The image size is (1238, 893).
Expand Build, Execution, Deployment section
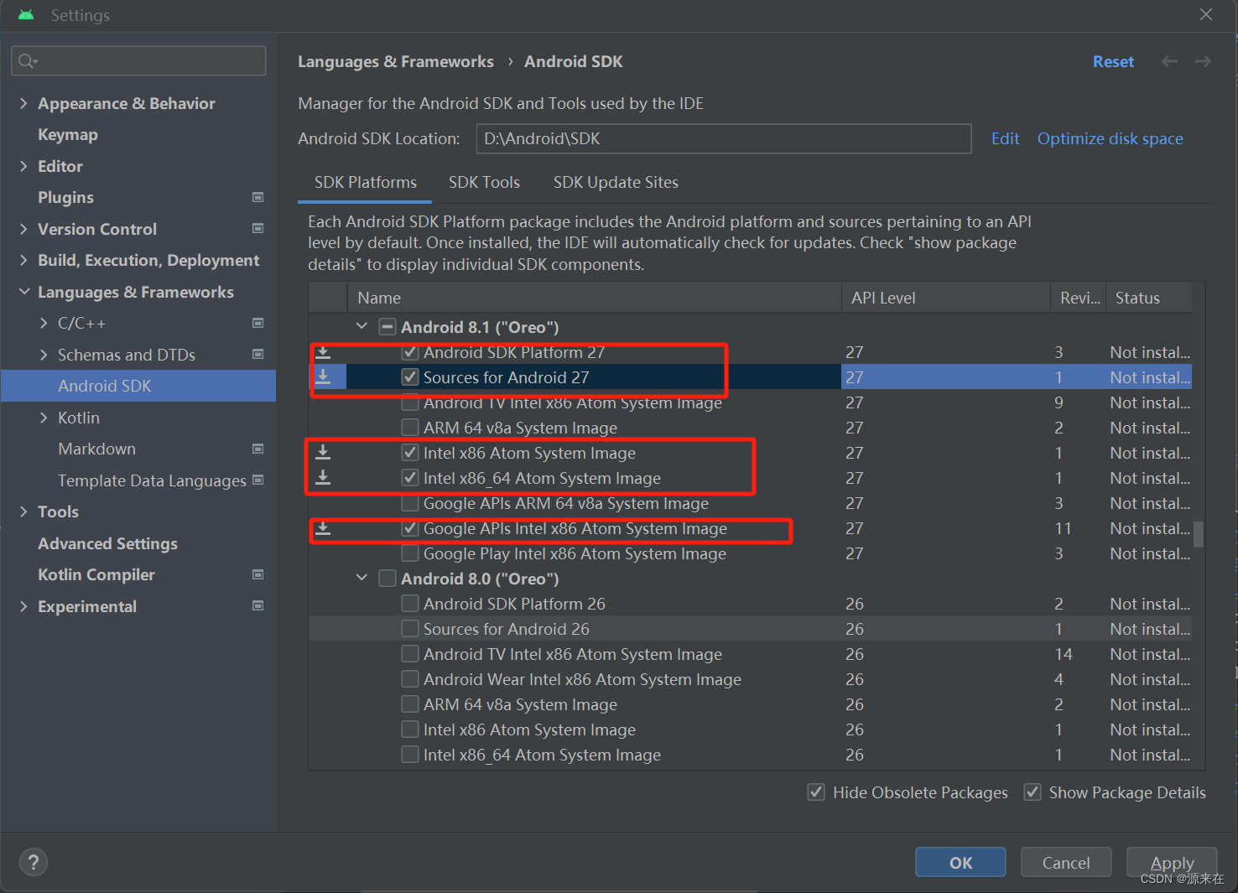[x=23, y=260]
